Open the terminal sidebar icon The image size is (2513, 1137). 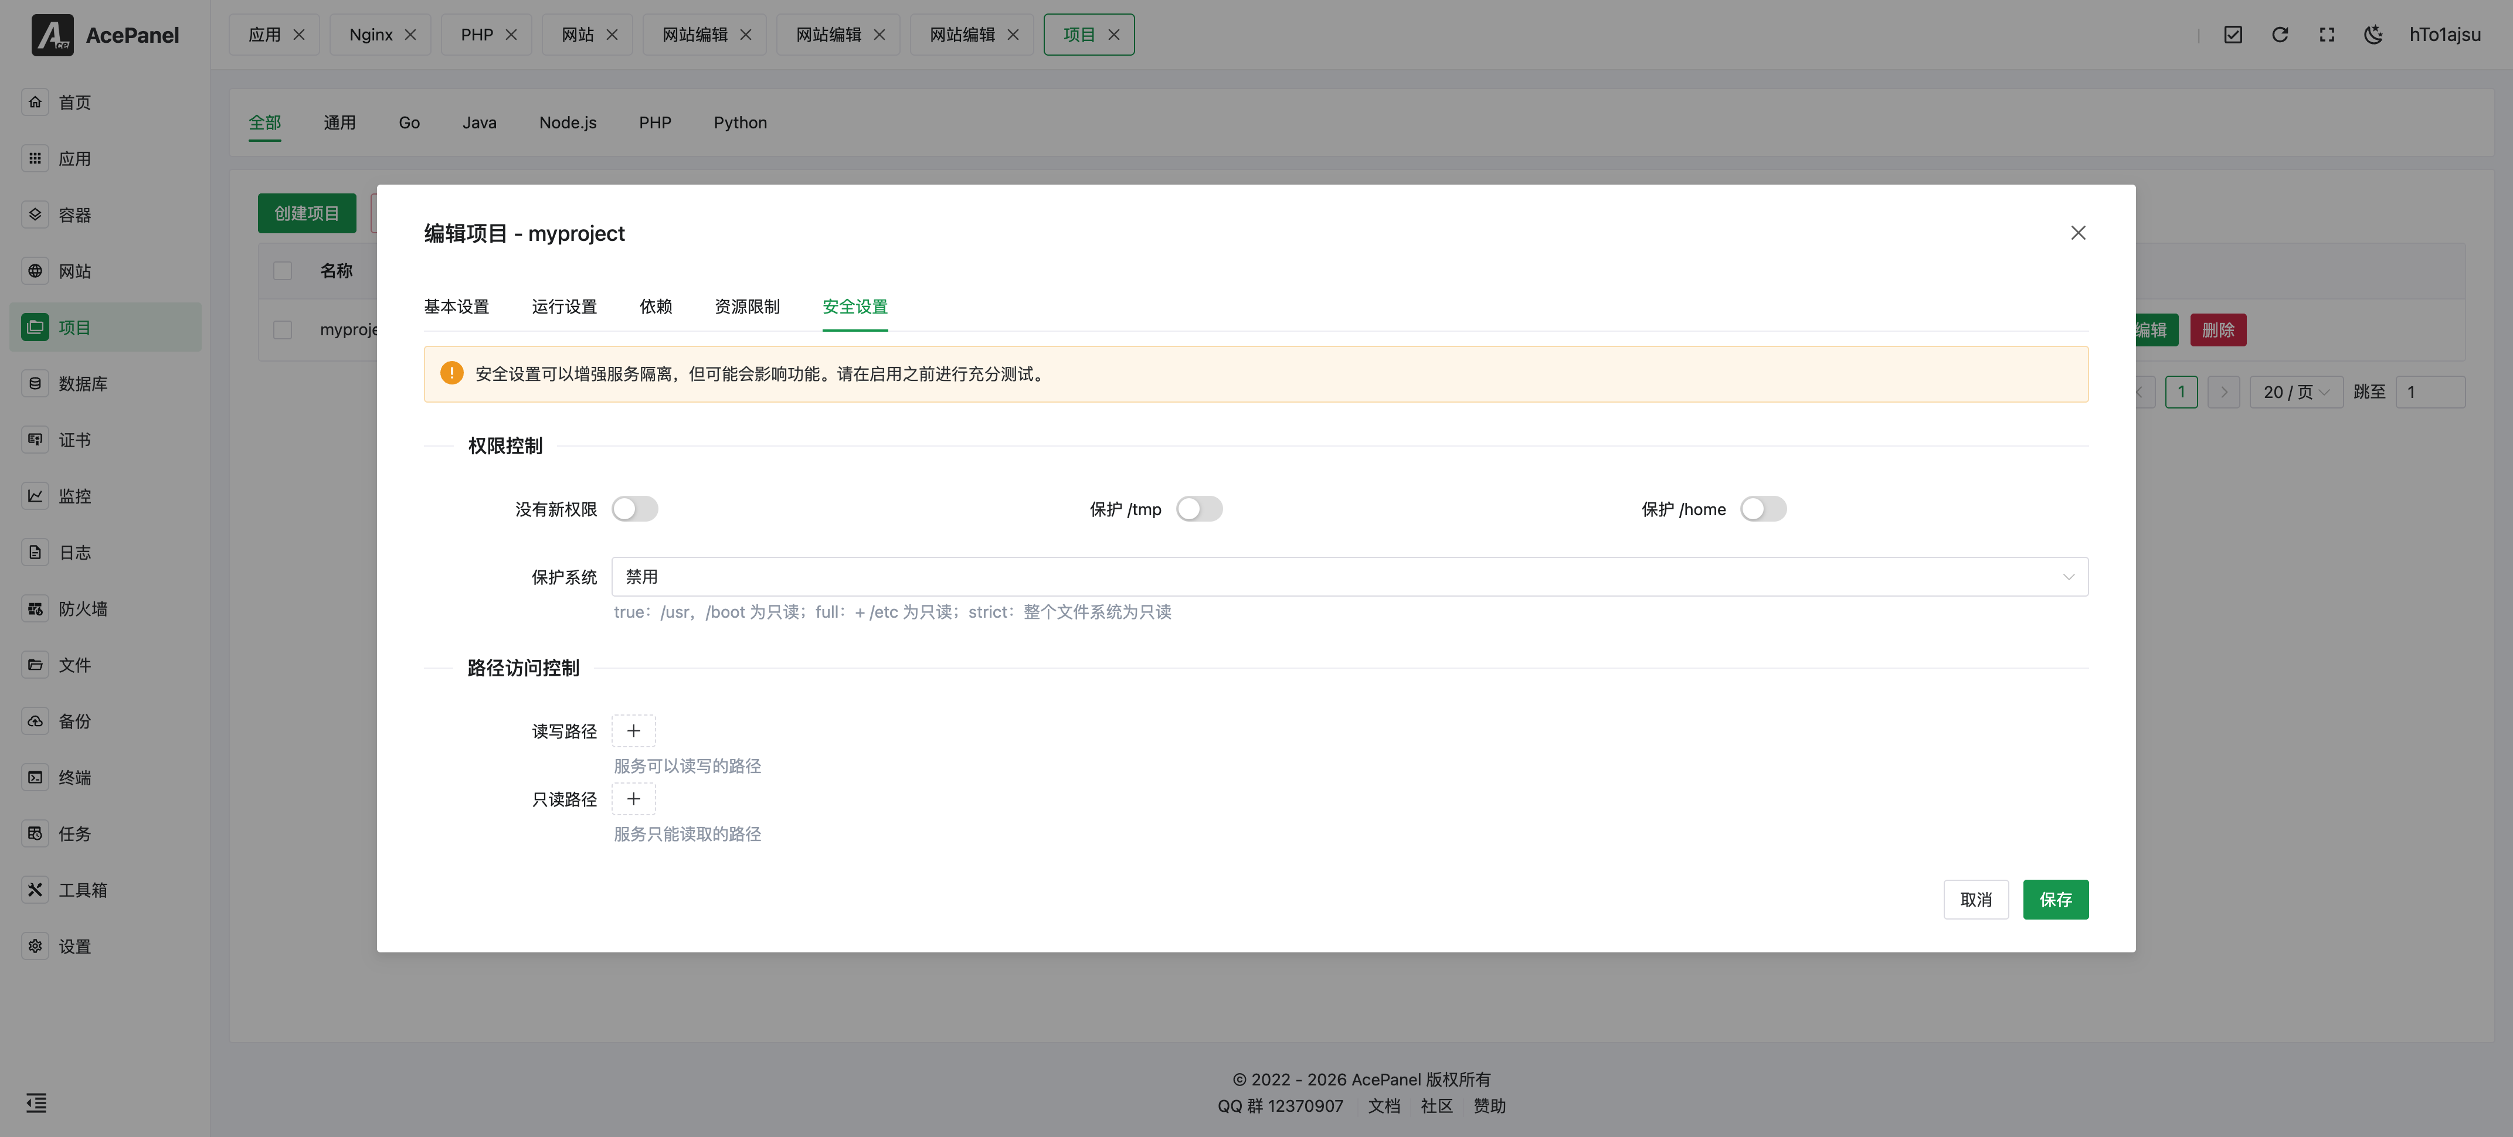[35, 777]
